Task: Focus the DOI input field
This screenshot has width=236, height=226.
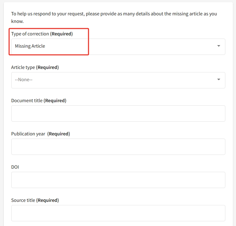Action: click(118, 180)
